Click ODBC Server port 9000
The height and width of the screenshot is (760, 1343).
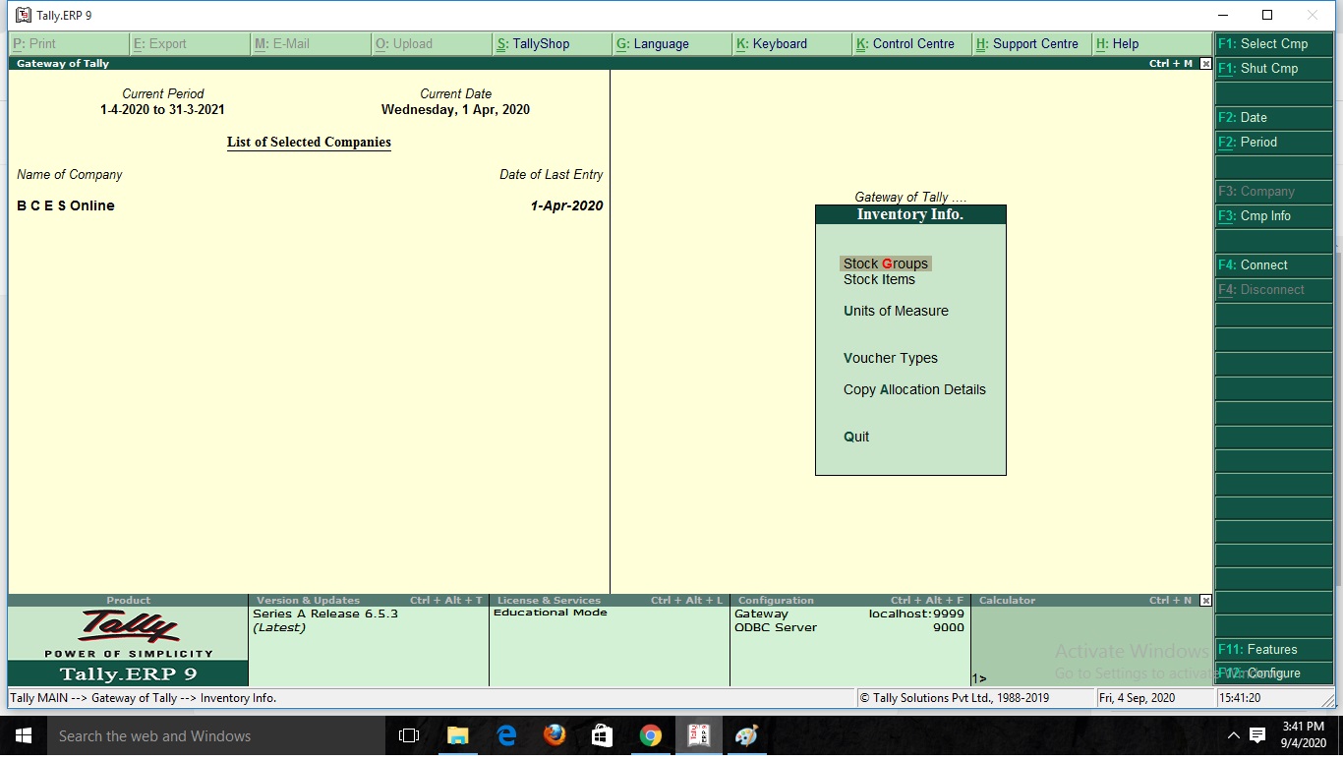(849, 627)
